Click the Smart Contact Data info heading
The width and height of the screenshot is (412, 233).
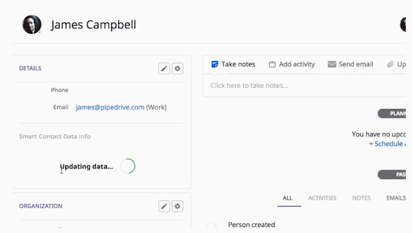55,136
